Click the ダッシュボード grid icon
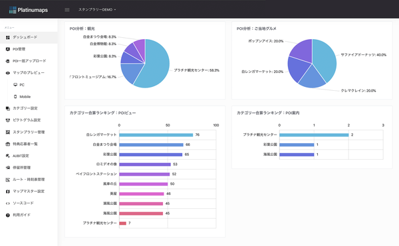Screen dimensions: 399x246 tap(7, 37)
